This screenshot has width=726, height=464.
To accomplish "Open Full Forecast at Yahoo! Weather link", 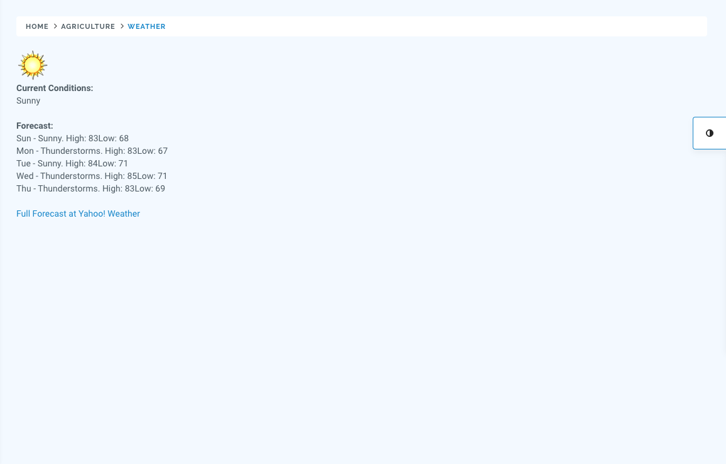I will 79,213.
